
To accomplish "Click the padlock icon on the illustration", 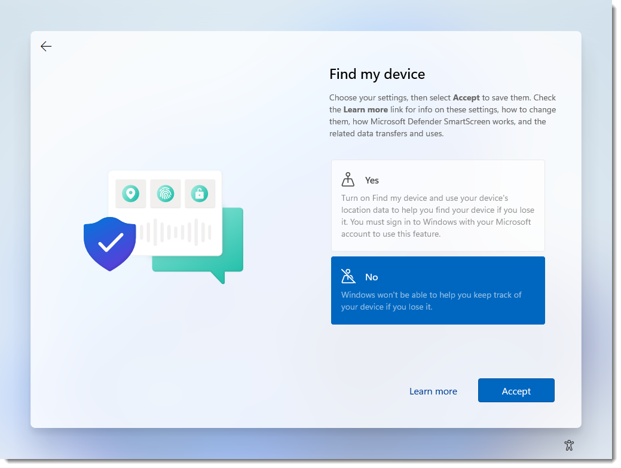I will coord(200,193).
